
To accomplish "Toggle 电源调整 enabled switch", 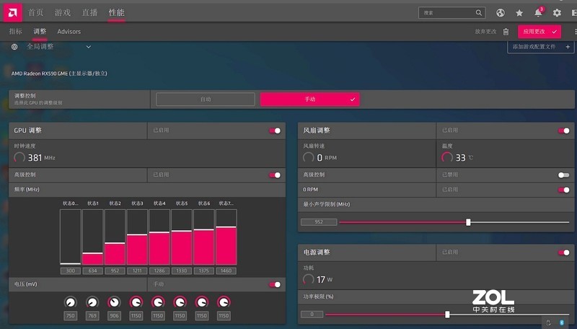I will click(564, 253).
